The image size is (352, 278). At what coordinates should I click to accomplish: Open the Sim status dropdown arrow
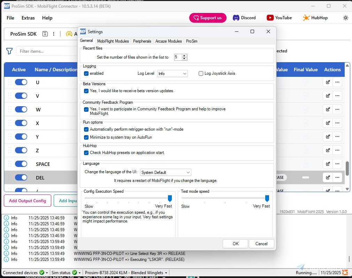pos(79,273)
